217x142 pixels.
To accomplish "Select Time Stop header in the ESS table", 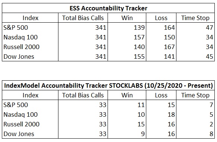I will (x=195, y=18).
